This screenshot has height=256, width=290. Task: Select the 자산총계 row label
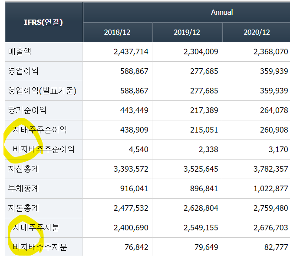coord(23,169)
